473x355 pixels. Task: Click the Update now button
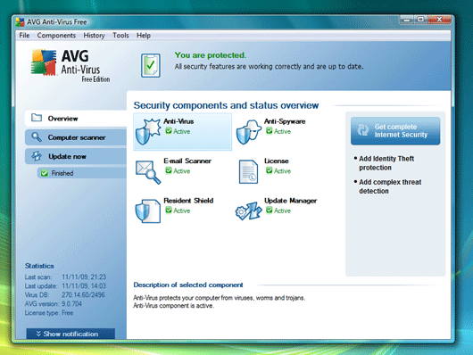click(x=76, y=156)
